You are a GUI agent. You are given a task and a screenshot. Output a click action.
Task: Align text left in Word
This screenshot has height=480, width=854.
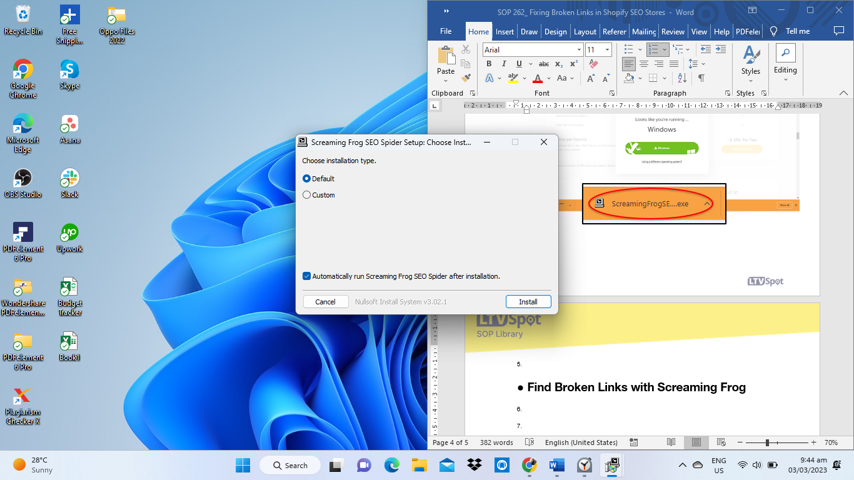pyautogui.click(x=629, y=64)
